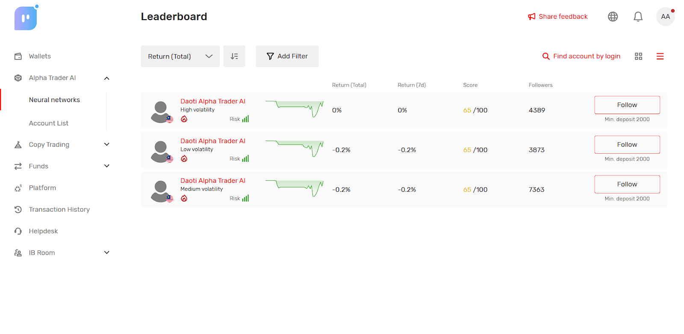
Task: Click the Transaction History clock icon
Action: pyautogui.click(x=18, y=210)
